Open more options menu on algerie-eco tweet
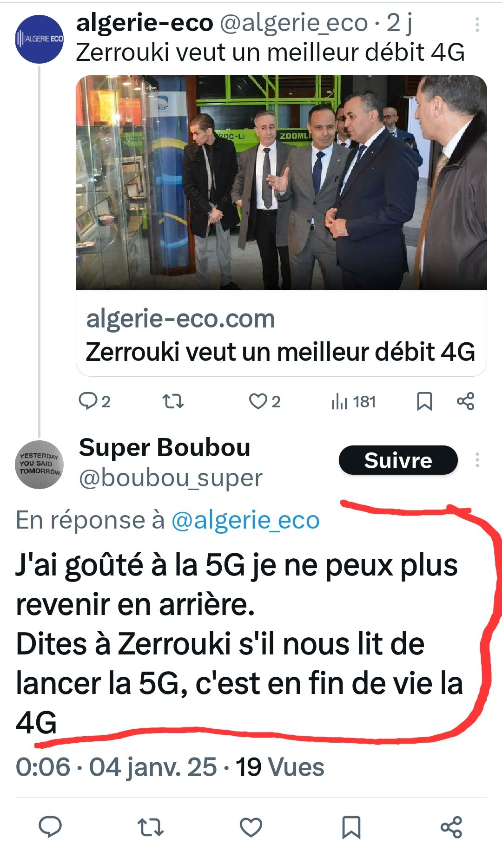Viewport: 502px width, 850px height. (477, 25)
